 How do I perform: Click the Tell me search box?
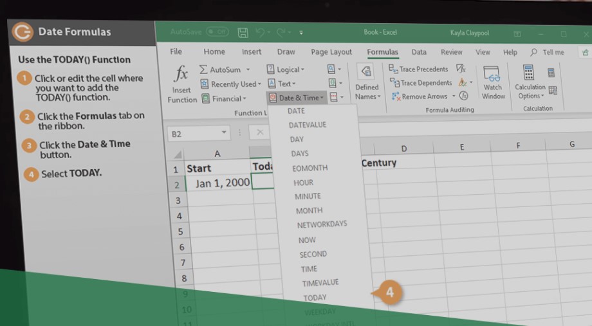547,53
